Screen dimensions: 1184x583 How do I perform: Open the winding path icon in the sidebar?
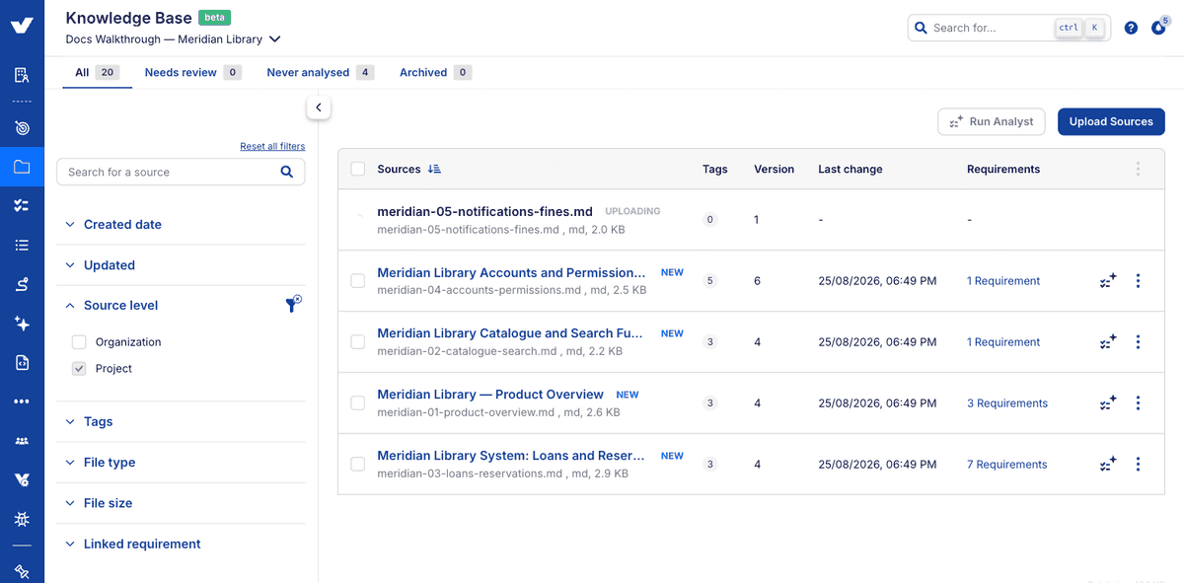click(22, 284)
